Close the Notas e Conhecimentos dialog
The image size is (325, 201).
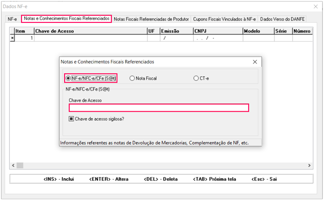click(x=255, y=62)
